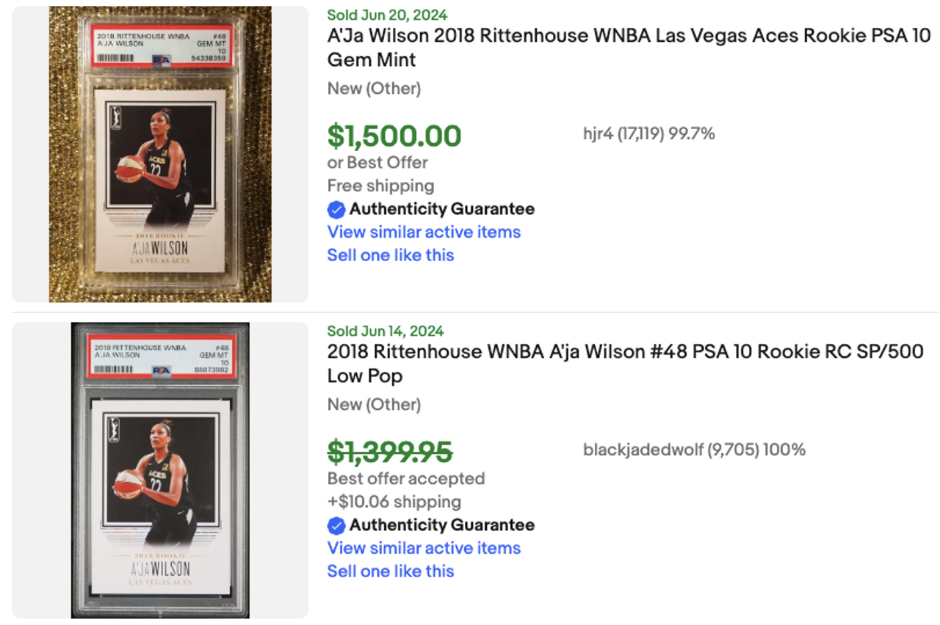Click the Sold Jun 20, 2024 label

pyautogui.click(x=387, y=15)
